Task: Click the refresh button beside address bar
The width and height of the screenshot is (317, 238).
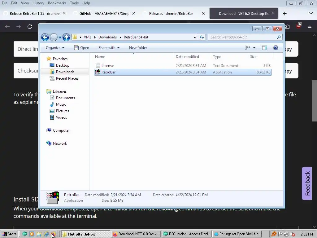Action: tap(202, 37)
